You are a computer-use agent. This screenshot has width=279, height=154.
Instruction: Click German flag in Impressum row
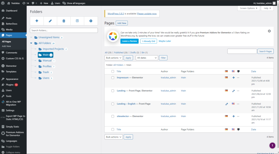click(x=226, y=78)
